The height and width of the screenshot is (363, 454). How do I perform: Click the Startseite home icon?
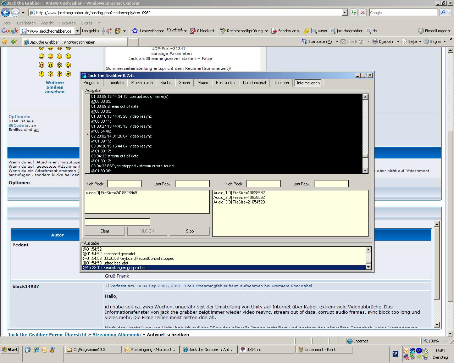(x=304, y=41)
